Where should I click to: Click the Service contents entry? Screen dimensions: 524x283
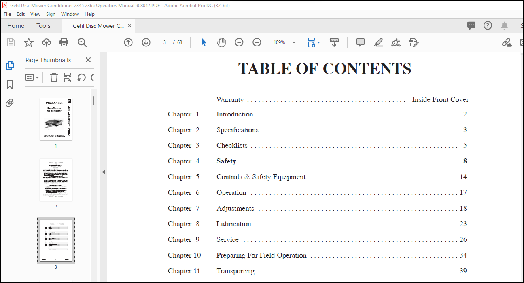click(227, 240)
